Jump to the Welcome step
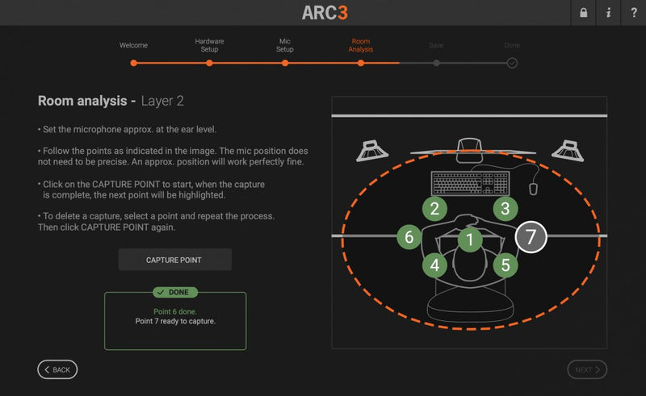Viewport: 646px width, 396px height. (133, 45)
